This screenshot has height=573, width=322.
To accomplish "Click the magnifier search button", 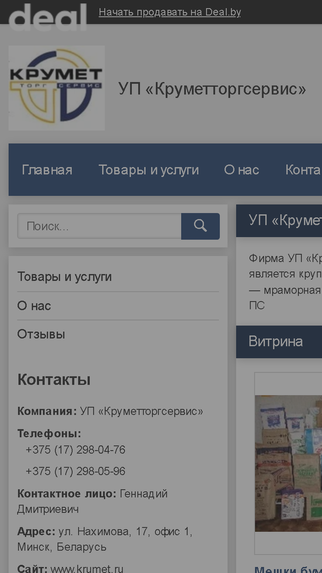I will 200,226.
